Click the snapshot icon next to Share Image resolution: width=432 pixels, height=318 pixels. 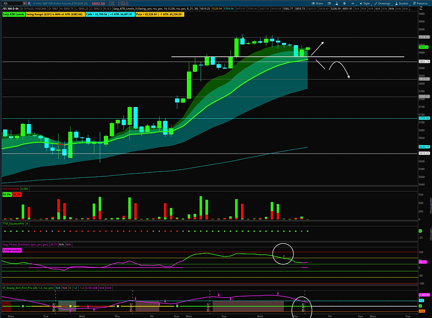click(329, 3)
